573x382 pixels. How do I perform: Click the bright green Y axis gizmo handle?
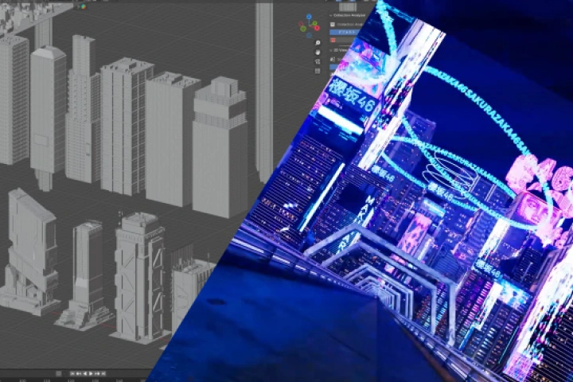tap(314, 23)
